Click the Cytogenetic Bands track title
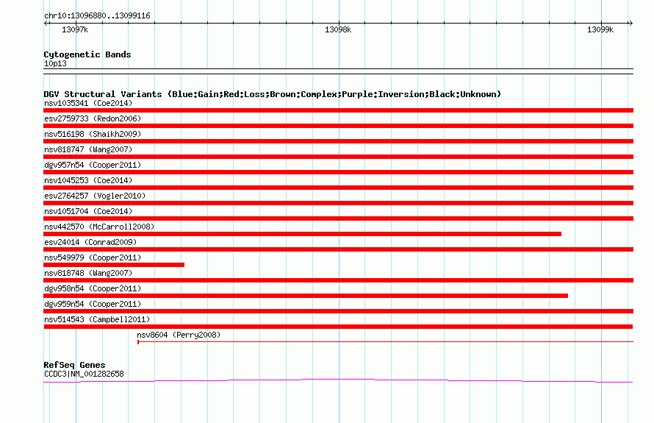This screenshot has height=423, width=654. coord(87,54)
